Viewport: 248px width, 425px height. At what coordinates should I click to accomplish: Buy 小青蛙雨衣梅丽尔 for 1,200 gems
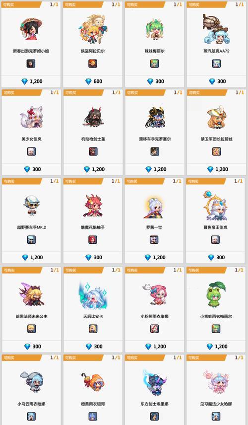pyautogui.click(x=216, y=347)
